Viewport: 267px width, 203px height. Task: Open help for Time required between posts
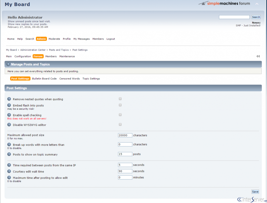(9, 165)
